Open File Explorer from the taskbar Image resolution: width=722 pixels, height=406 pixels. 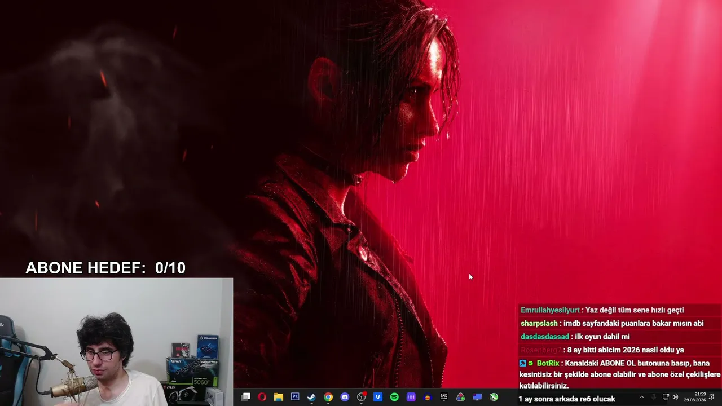click(x=278, y=397)
